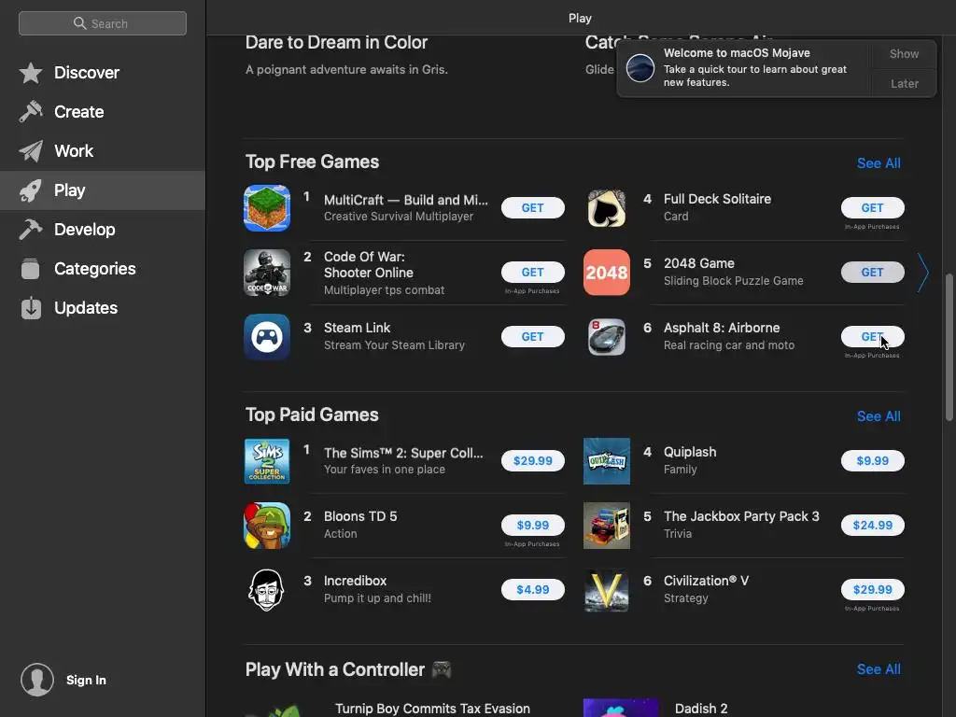Select Create in the sidebar

(x=103, y=112)
